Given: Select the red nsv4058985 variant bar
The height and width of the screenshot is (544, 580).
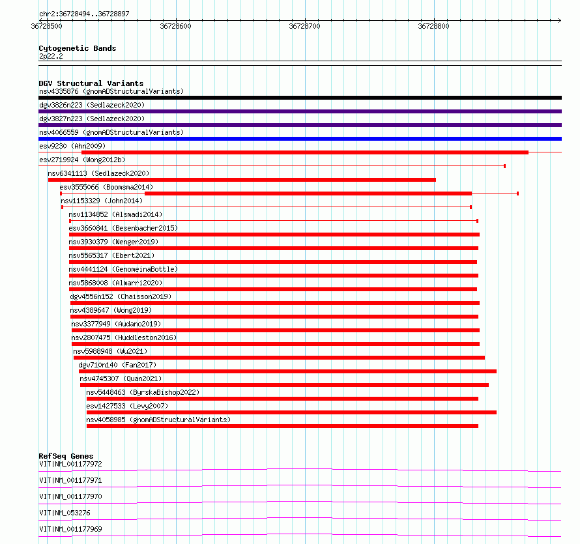Looking at the screenshot, I should pos(283,426).
